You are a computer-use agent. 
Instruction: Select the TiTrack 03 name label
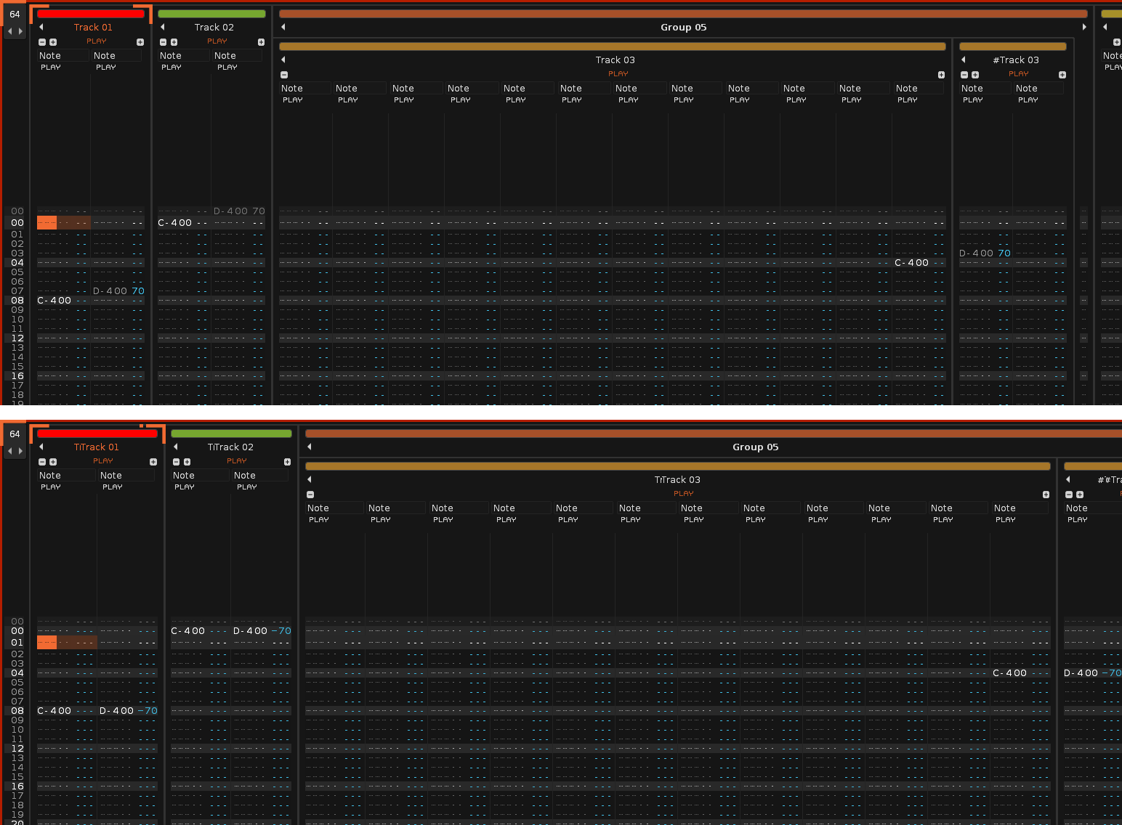[x=677, y=480]
